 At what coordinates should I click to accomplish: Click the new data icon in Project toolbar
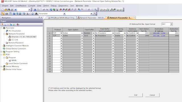point(2,25)
